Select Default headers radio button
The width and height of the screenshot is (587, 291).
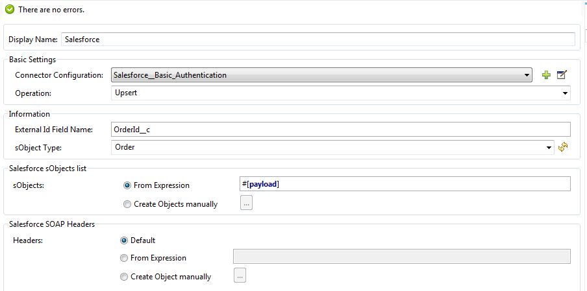[124, 240]
